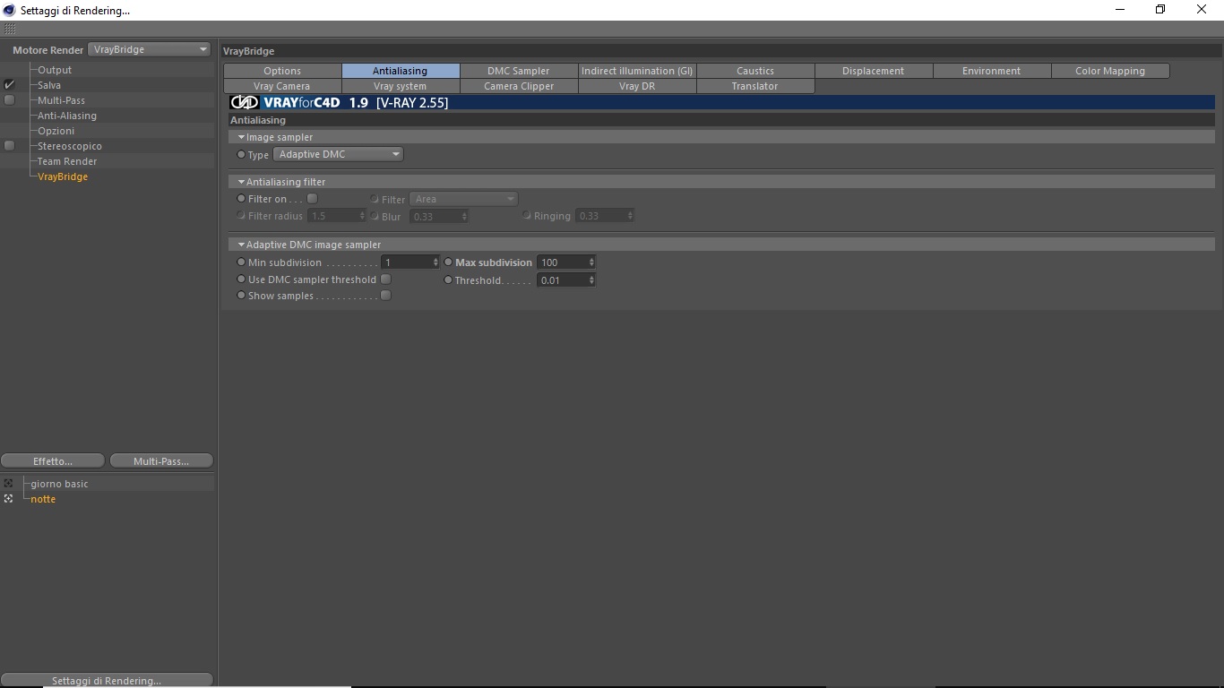
Task: Open the Translator tab
Action: (755, 86)
